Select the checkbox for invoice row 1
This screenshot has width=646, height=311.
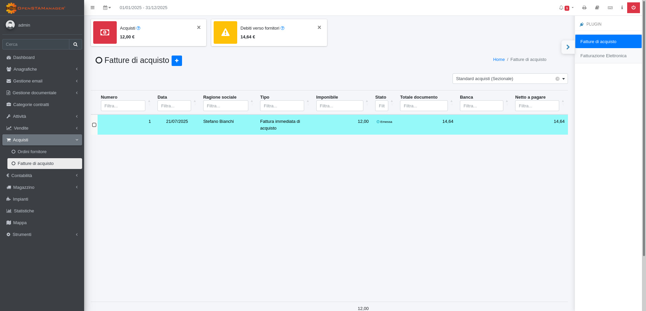[x=94, y=125]
